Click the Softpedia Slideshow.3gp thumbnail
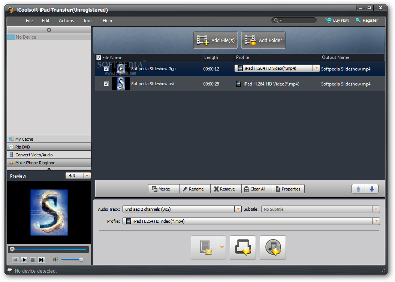Viewport: 395px width, 282px height. (121, 69)
